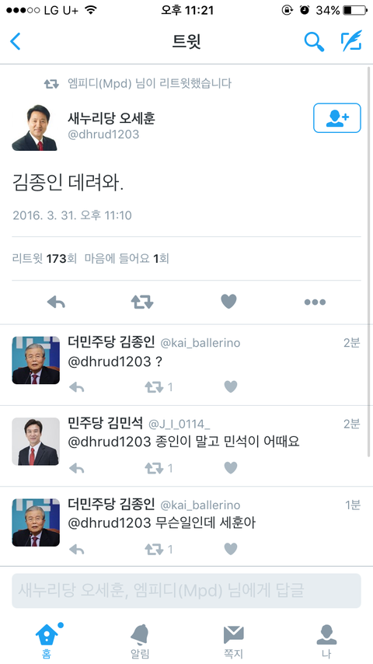This screenshot has height=664, width=373.
Task: Open the search magnifier icon
Action: (x=314, y=41)
